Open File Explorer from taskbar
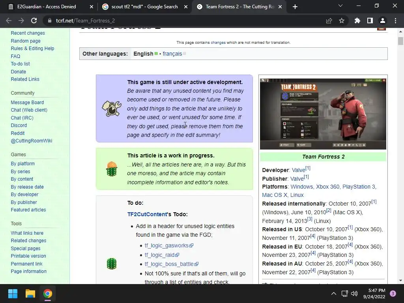Viewport: 404px width, 303px height. click(30, 294)
